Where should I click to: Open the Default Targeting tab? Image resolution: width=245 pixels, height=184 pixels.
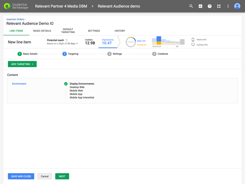pos(68,31)
